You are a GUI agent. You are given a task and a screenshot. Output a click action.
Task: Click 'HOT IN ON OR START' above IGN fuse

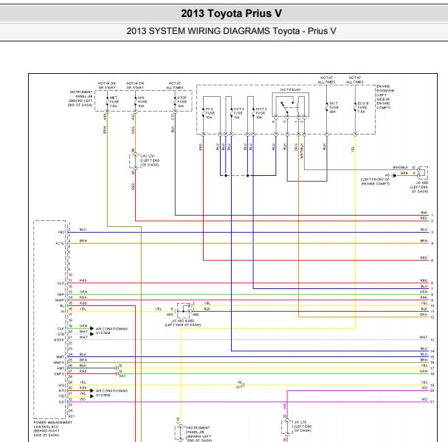pos(135,86)
